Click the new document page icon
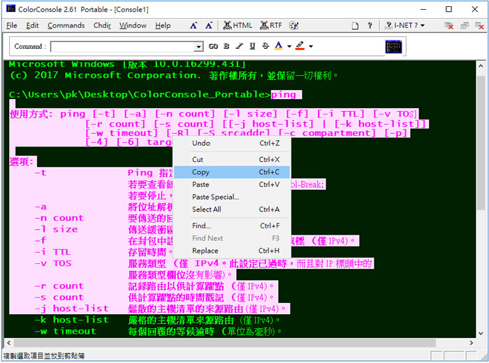489x363 pixels. (x=355, y=26)
